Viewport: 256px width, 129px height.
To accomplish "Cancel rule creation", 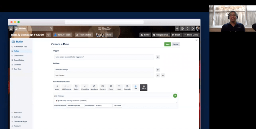I will [x=176, y=44].
